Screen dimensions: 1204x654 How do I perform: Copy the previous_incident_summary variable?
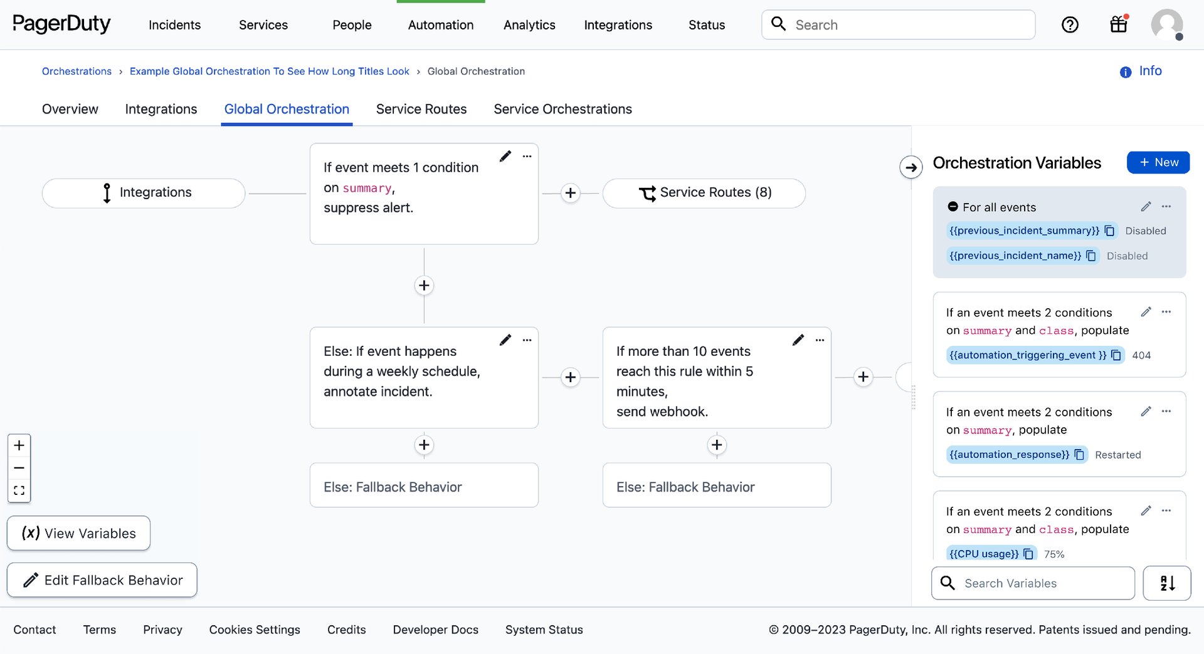(1110, 231)
